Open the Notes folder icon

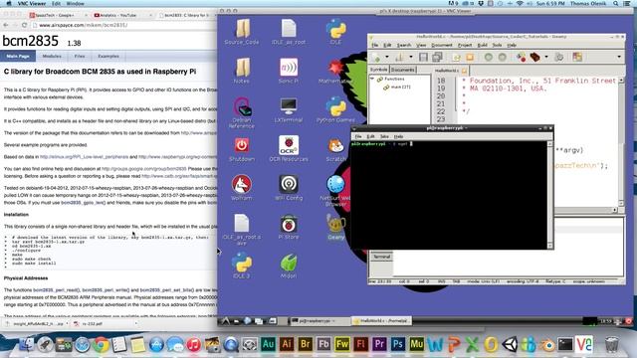pyautogui.click(x=242, y=71)
